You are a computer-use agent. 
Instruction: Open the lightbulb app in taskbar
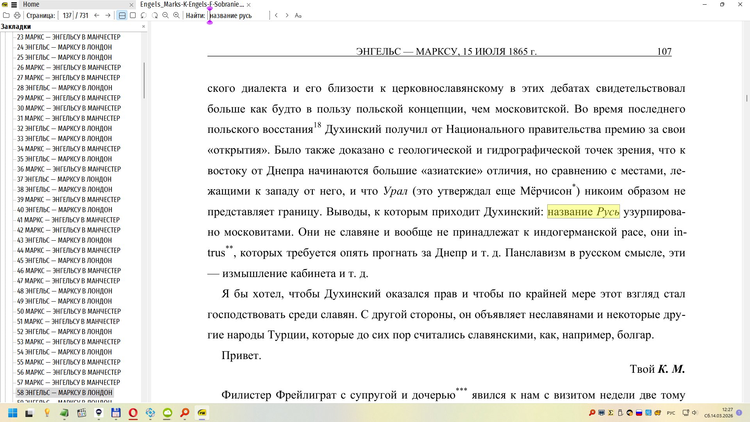(x=47, y=413)
